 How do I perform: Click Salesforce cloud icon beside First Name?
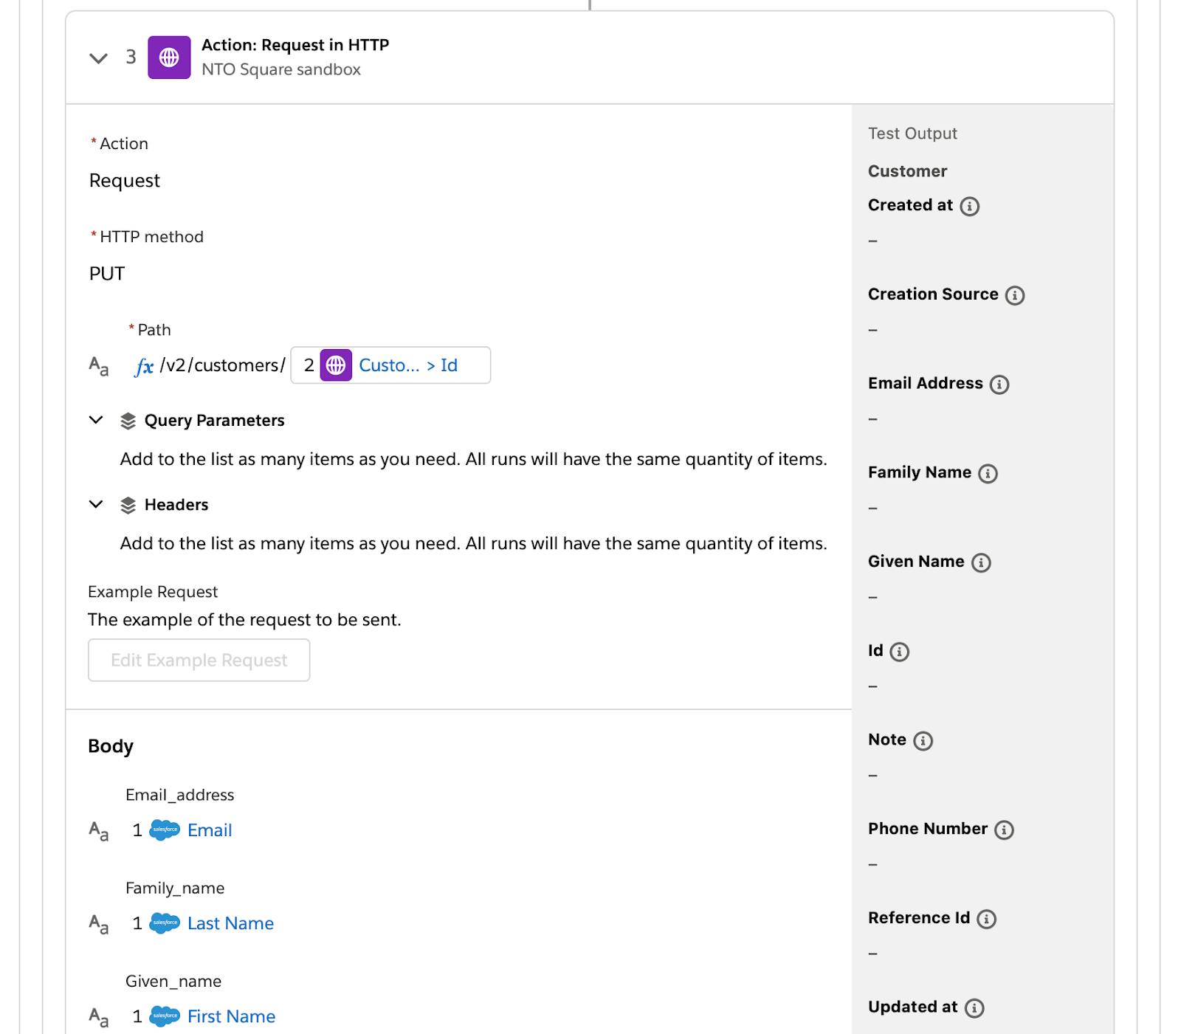165,1016
